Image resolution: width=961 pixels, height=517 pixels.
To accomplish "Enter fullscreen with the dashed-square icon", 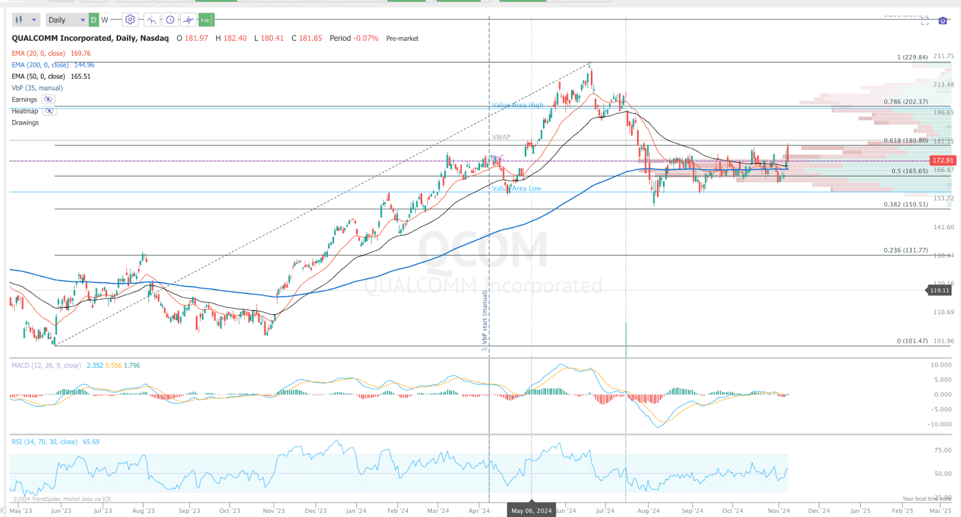I will 925,21.
